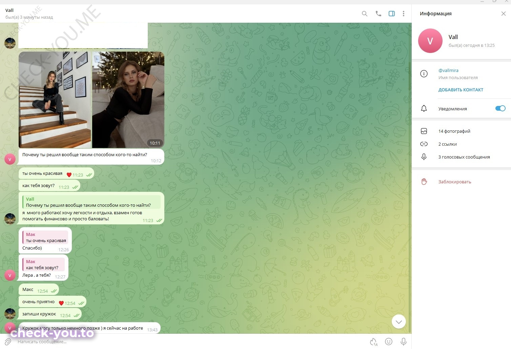Click the chain link icon
This screenshot has height=349, width=511.
click(x=424, y=144)
